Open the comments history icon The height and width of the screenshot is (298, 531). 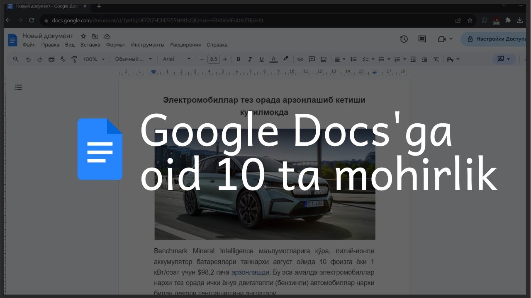coord(422,39)
